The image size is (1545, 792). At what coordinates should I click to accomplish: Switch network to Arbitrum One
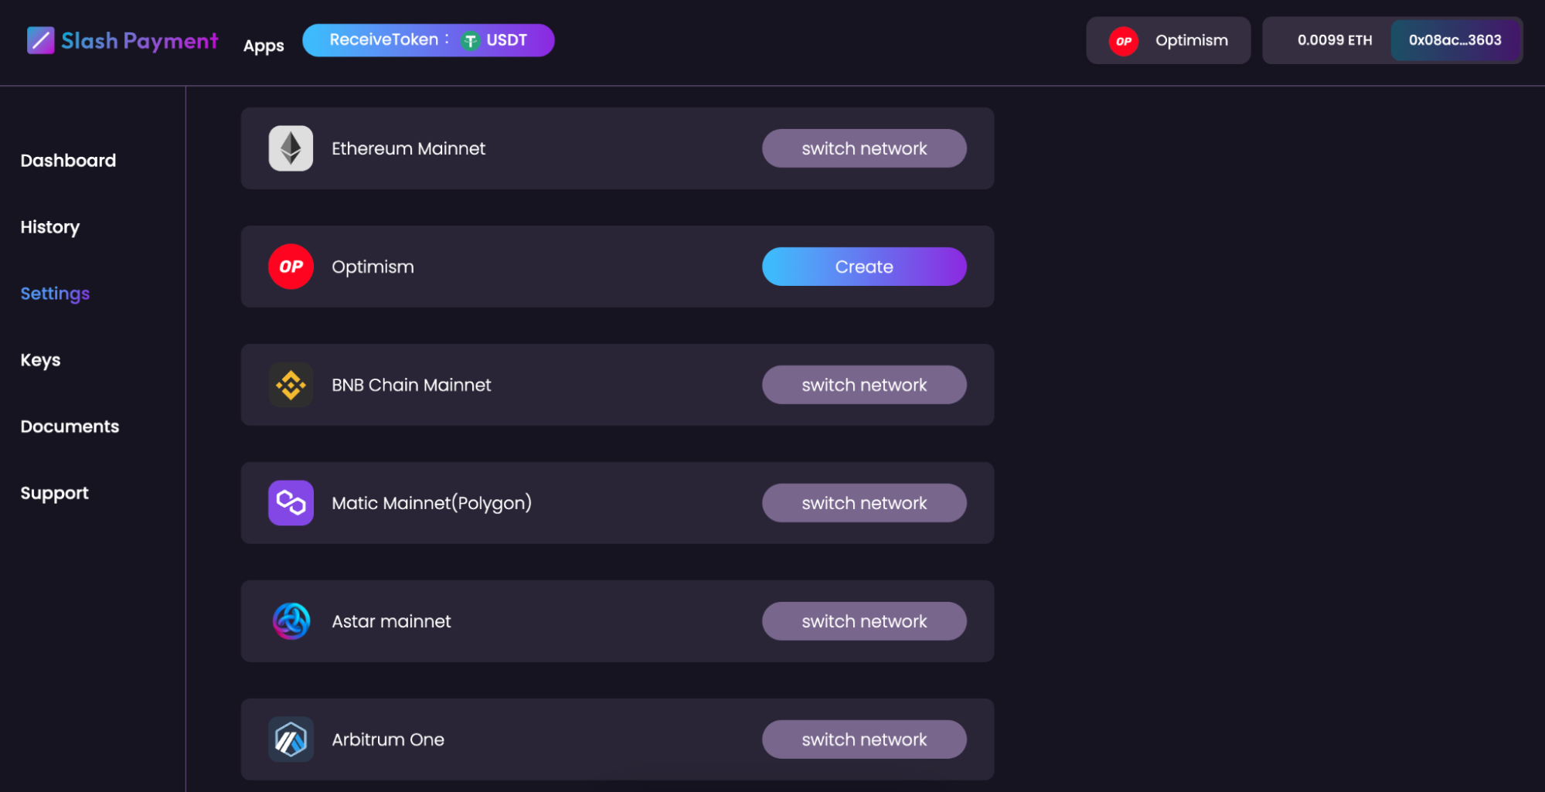point(863,739)
